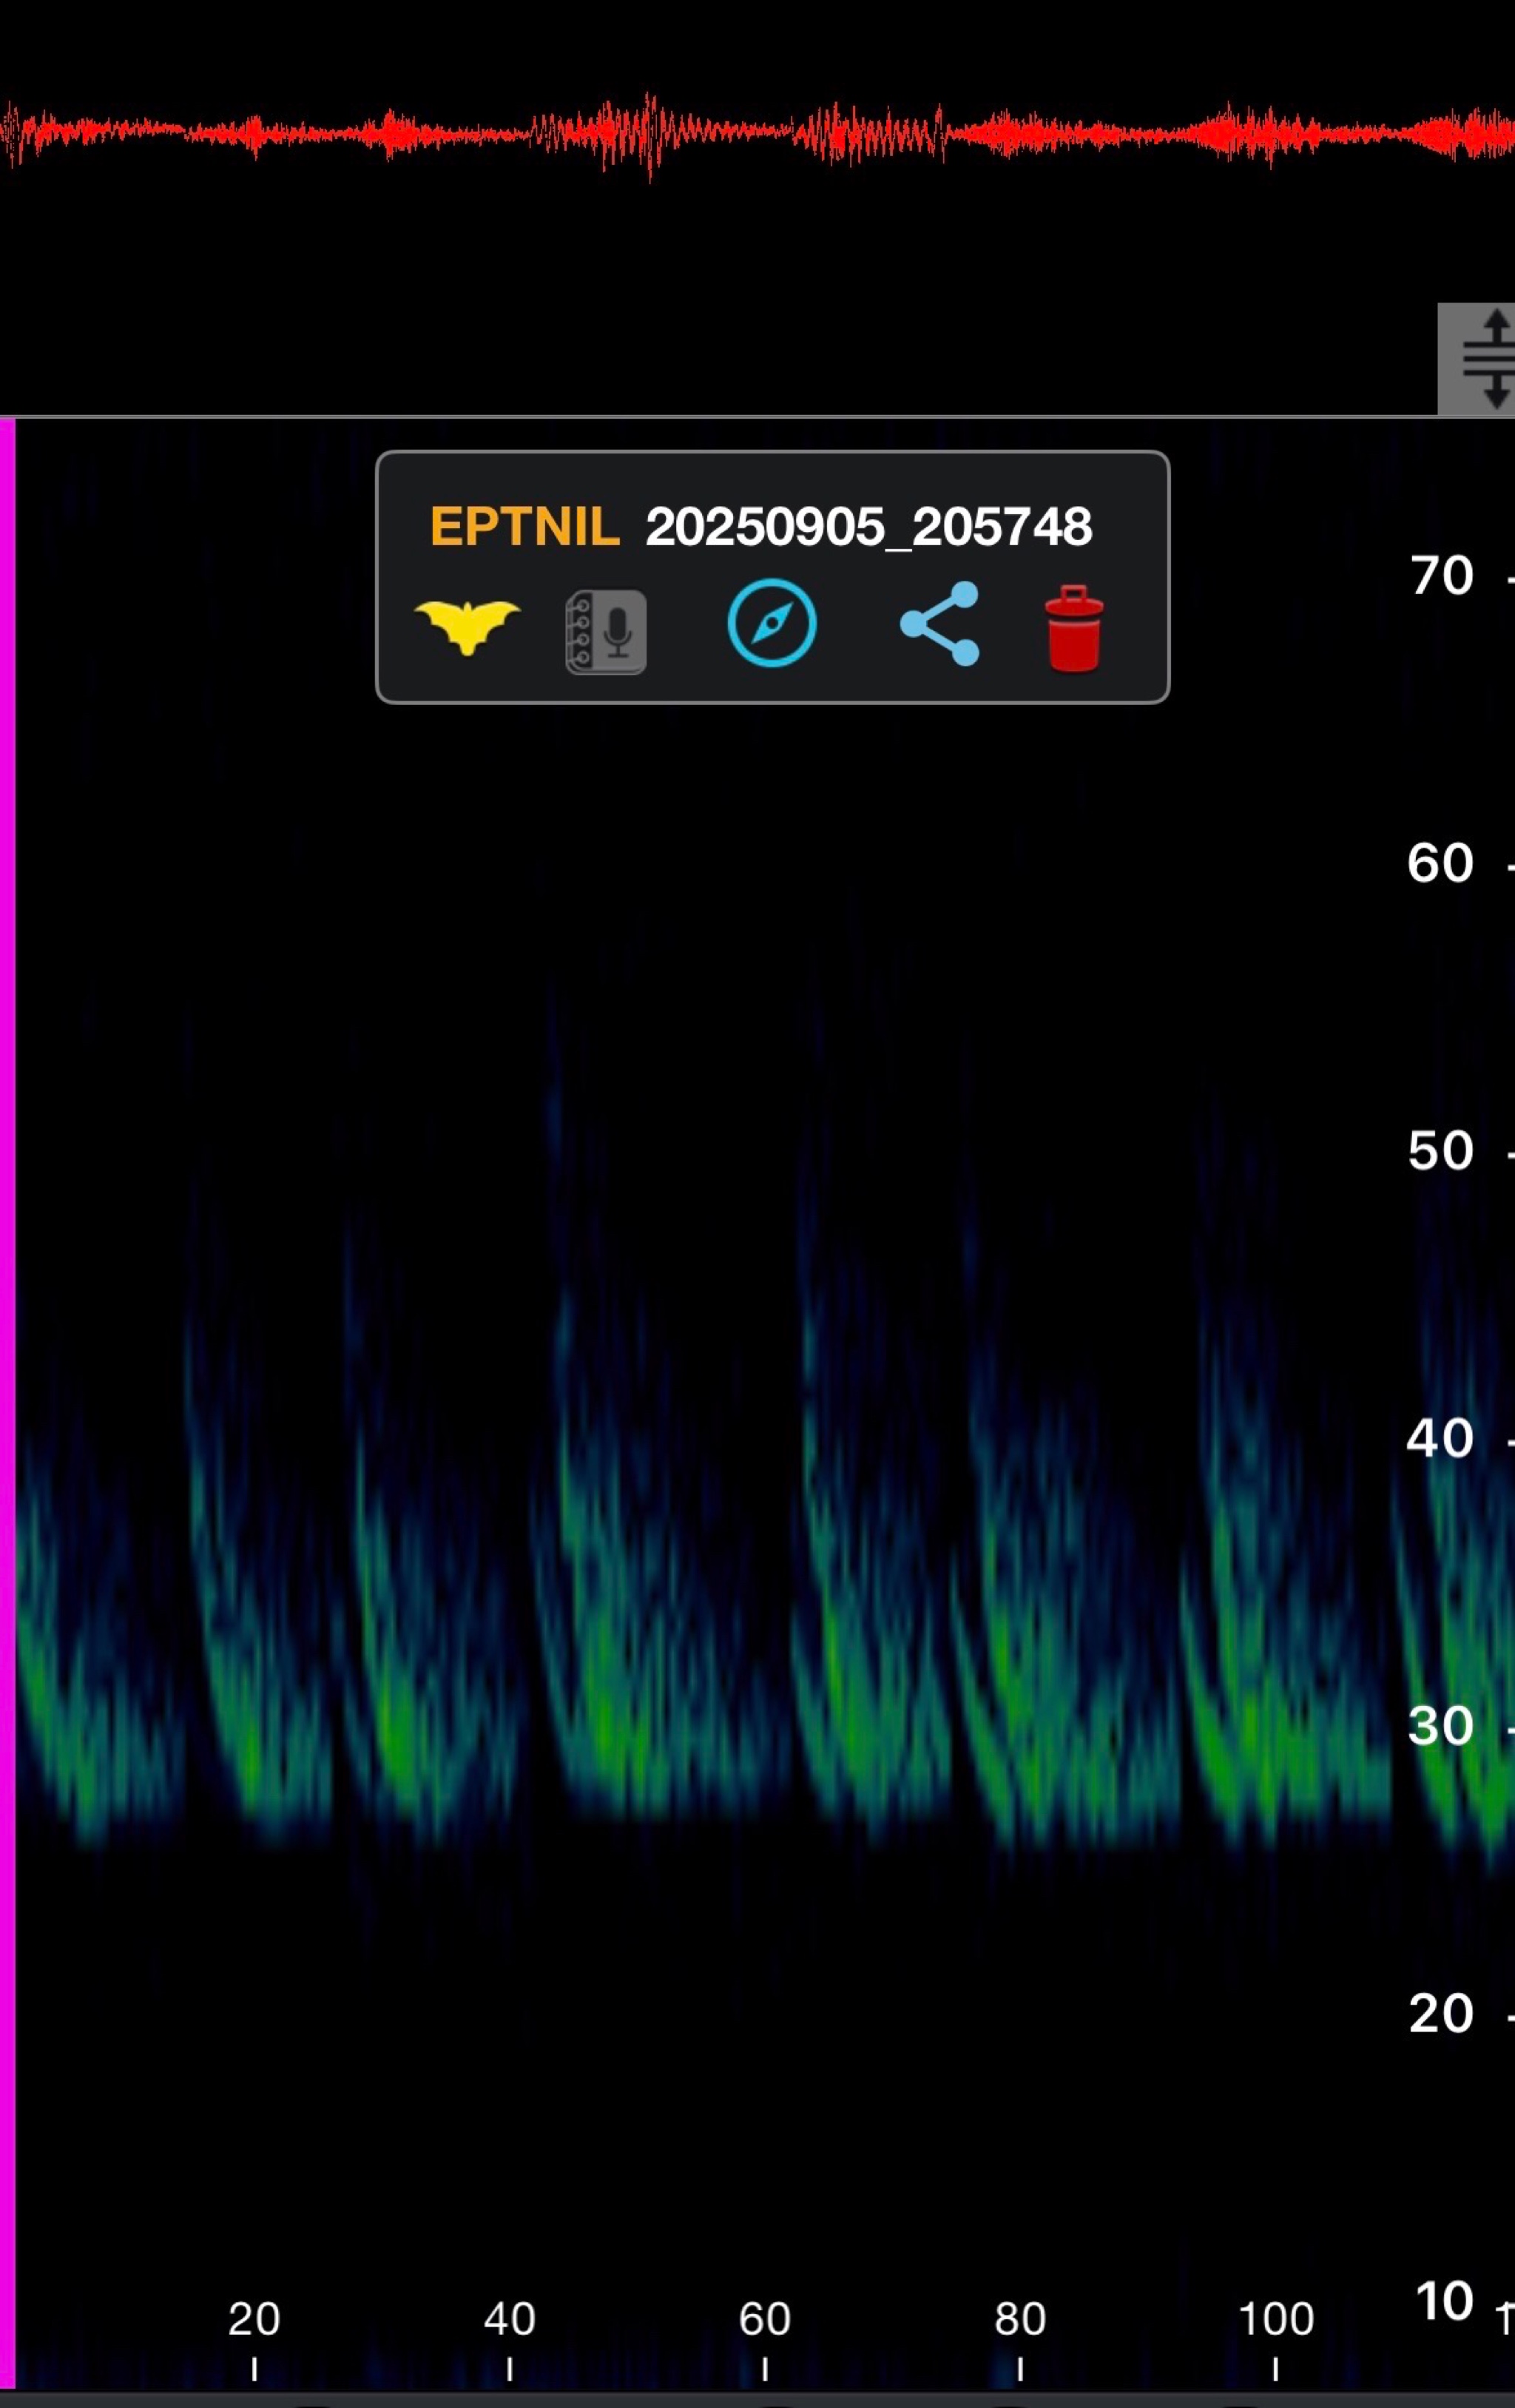Delete the recording with the red trash can
Viewport: 1515px width, 2408px height.
pyautogui.click(x=1073, y=628)
